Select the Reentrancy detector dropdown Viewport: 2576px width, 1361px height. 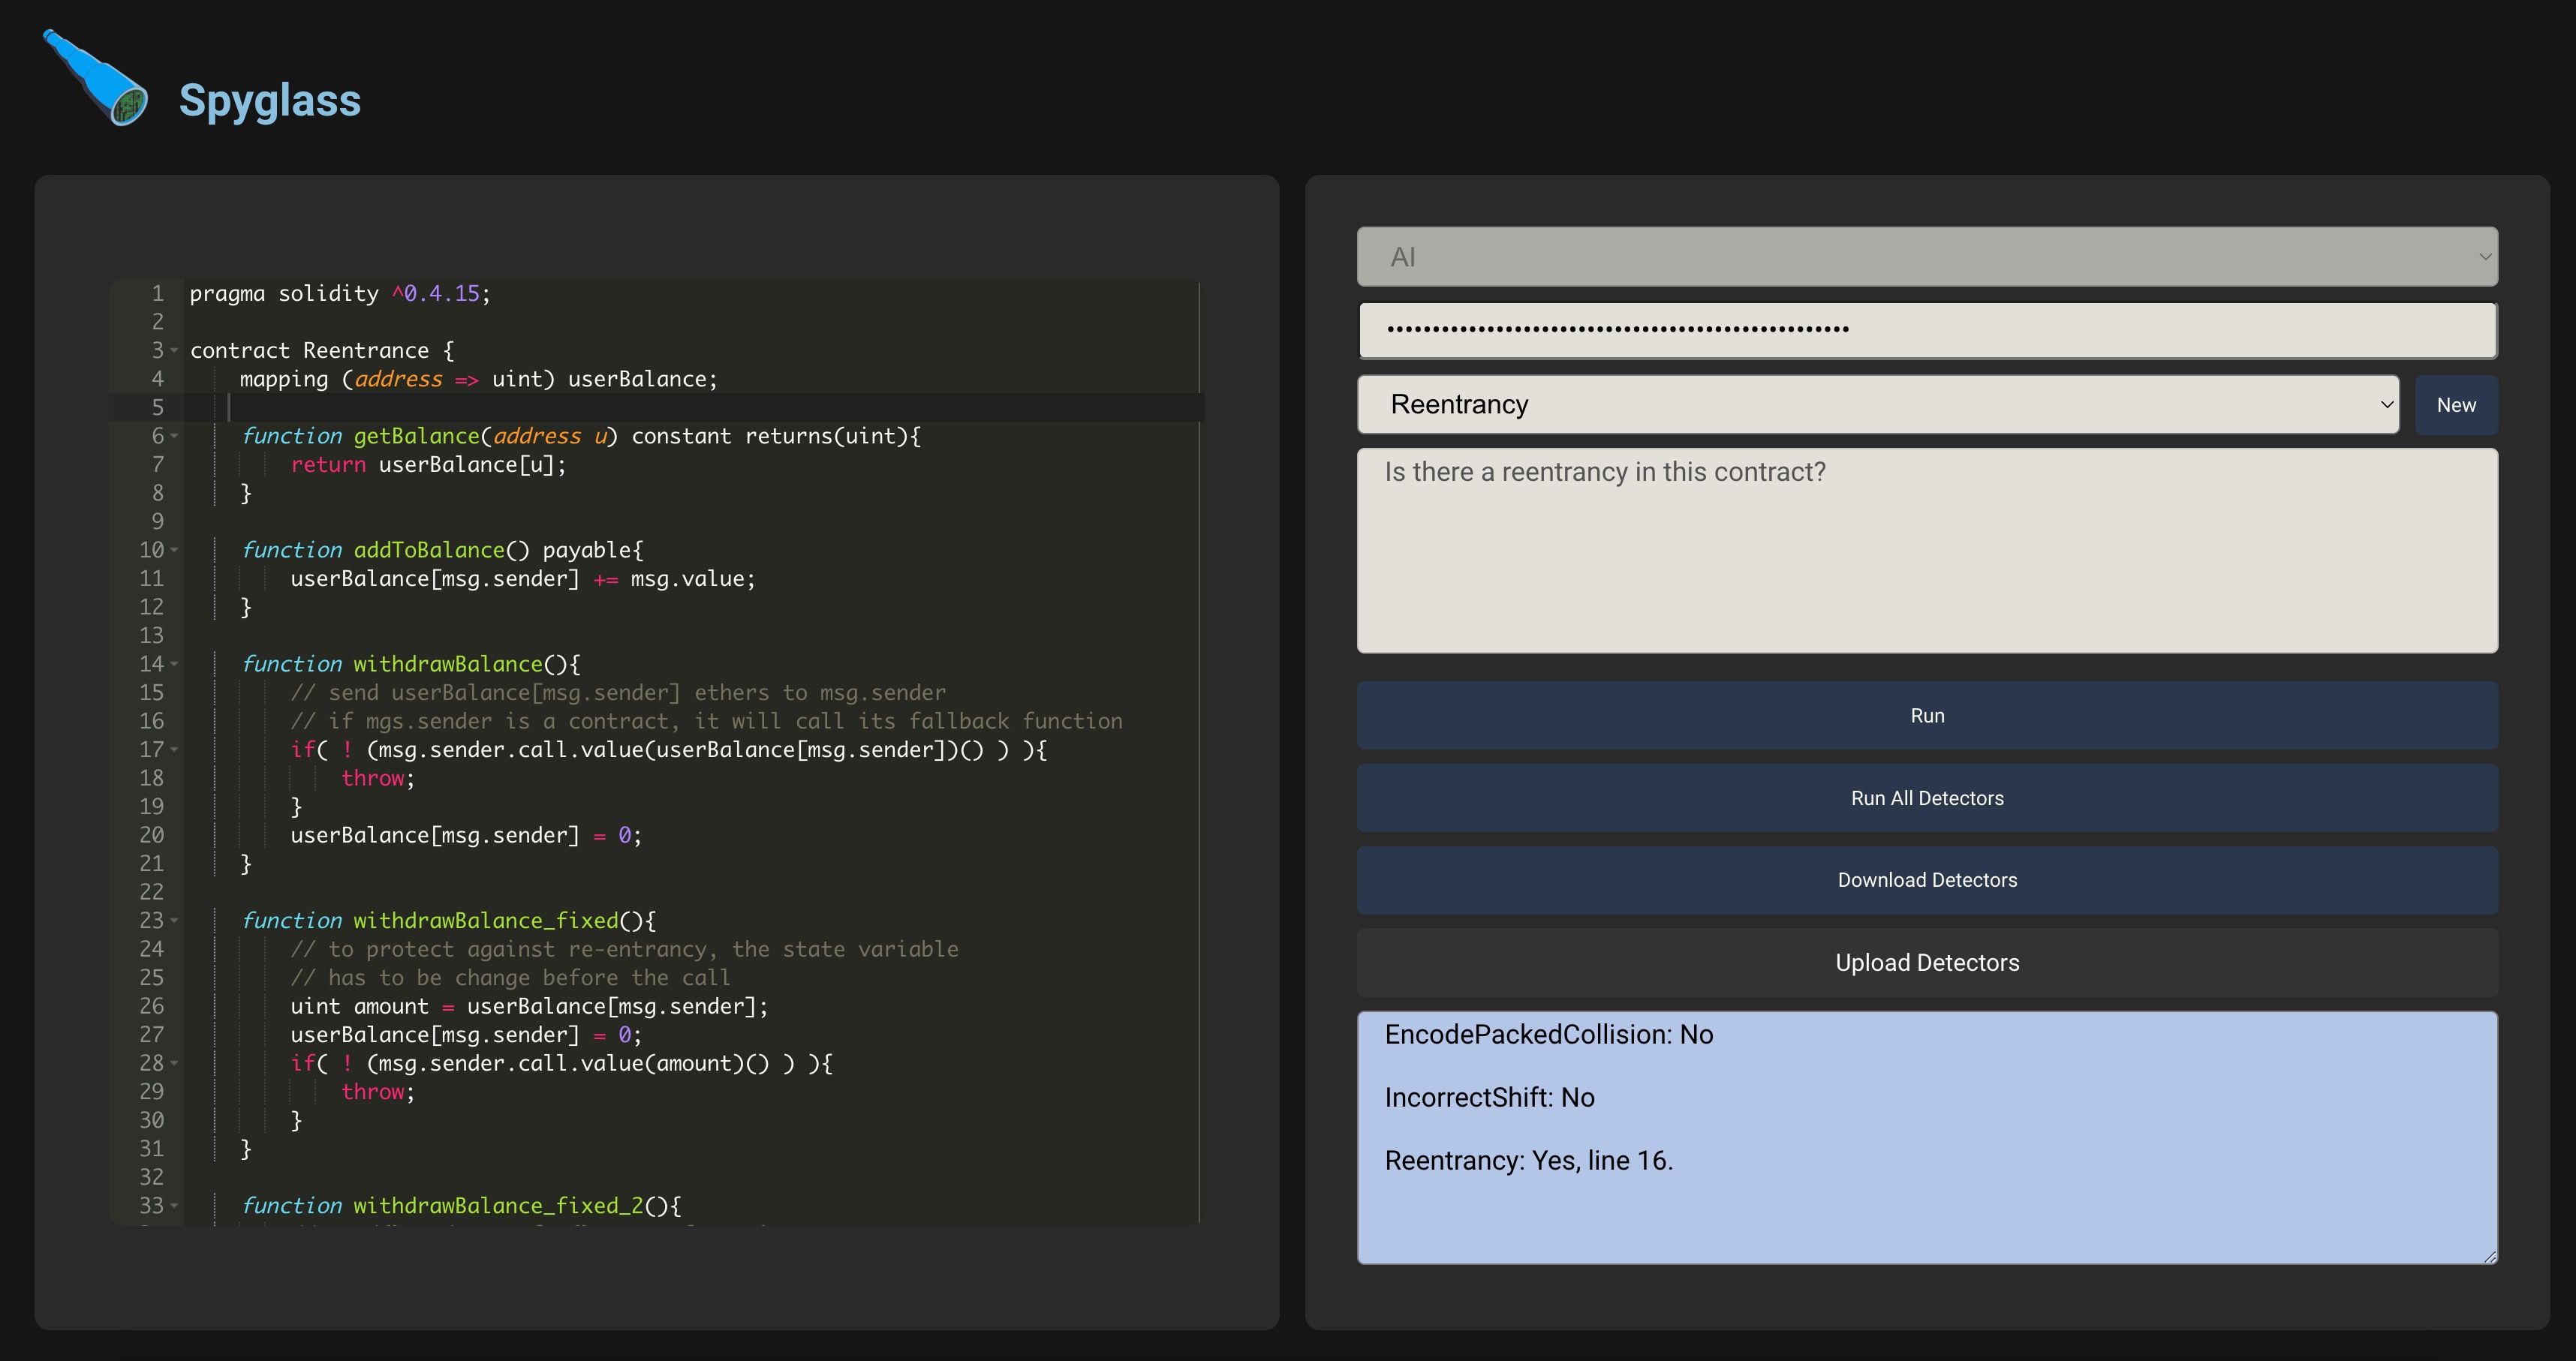pos(1879,404)
